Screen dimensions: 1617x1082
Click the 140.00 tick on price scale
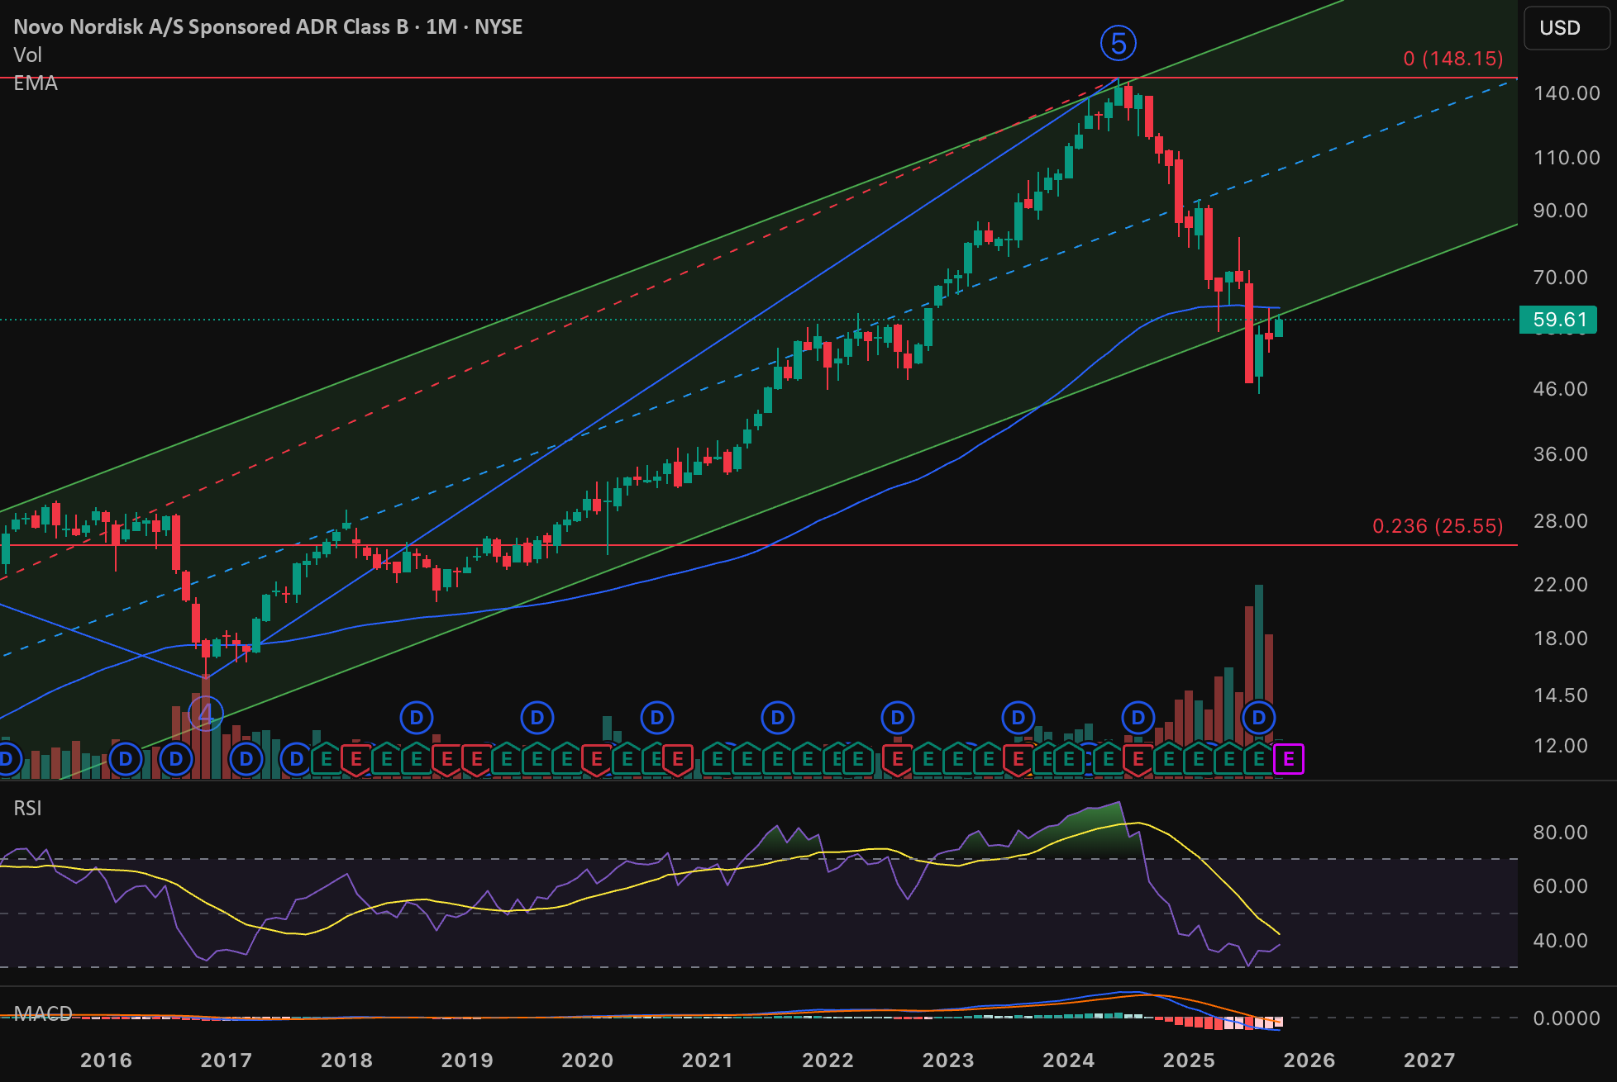pyautogui.click(x=1567, y=93)
